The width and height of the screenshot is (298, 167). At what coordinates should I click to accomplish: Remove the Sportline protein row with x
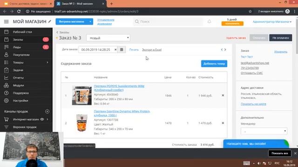[223, 123]
